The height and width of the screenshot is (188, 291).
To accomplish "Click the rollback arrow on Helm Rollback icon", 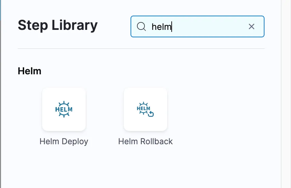I will click(x=151, y=114).
